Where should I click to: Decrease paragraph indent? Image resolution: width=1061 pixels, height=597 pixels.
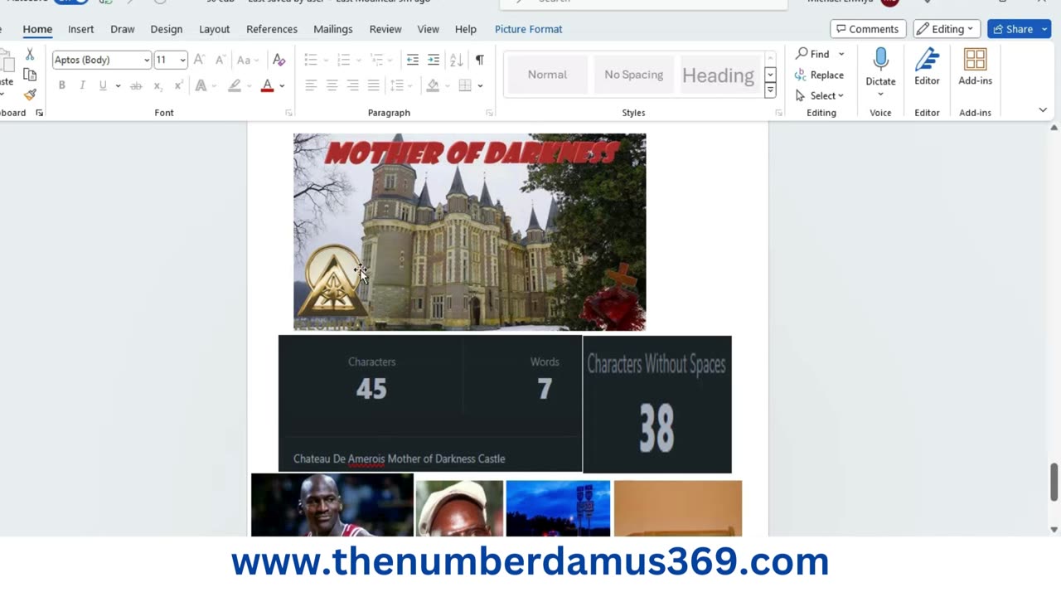413,60
